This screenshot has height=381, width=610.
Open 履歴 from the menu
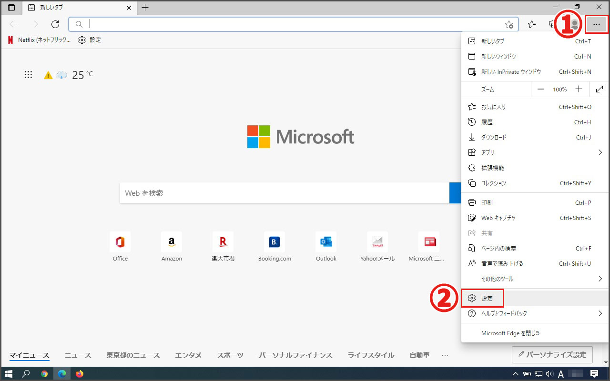[535, 122]
